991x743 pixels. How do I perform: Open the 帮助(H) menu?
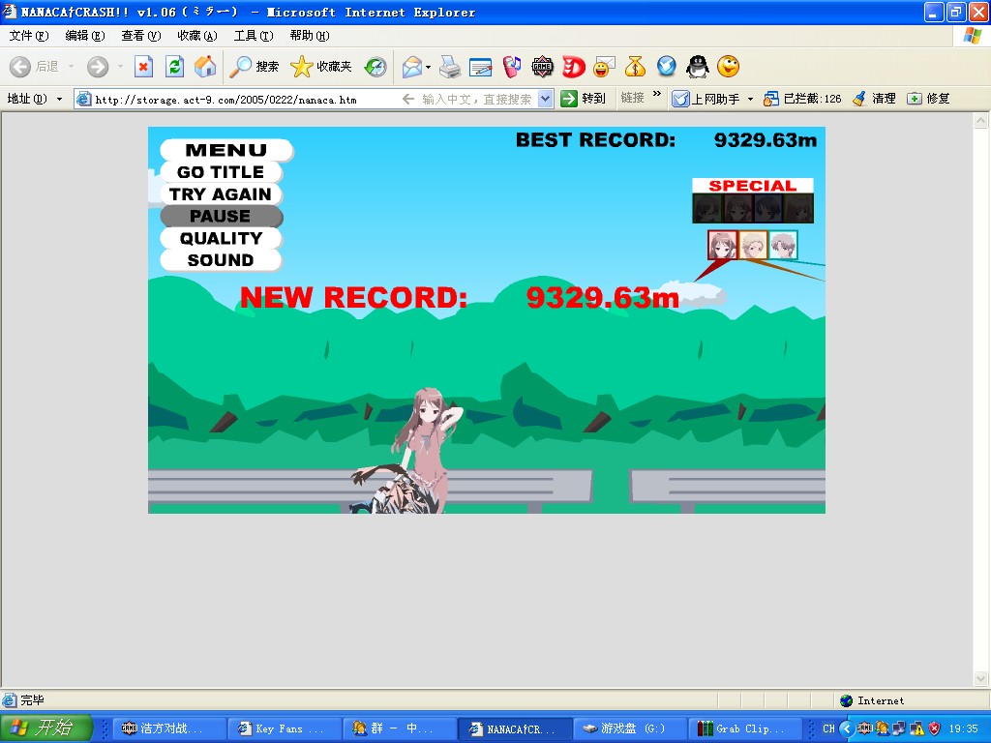click(x=310, y=36)
